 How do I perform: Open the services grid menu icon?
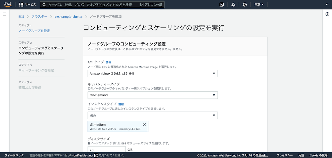(x=21, y=5)
